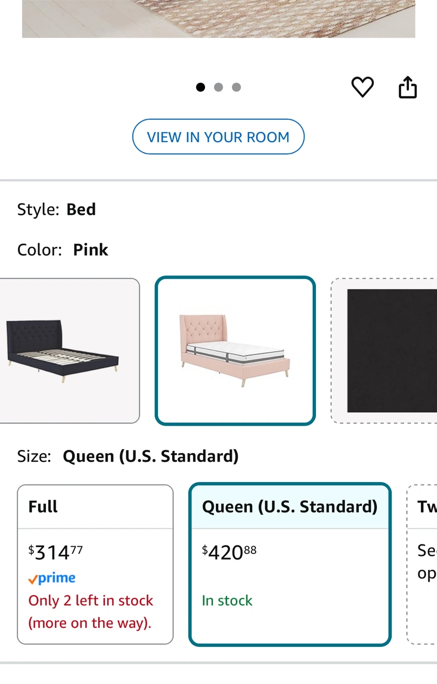Open the share icon

(408, 87)
